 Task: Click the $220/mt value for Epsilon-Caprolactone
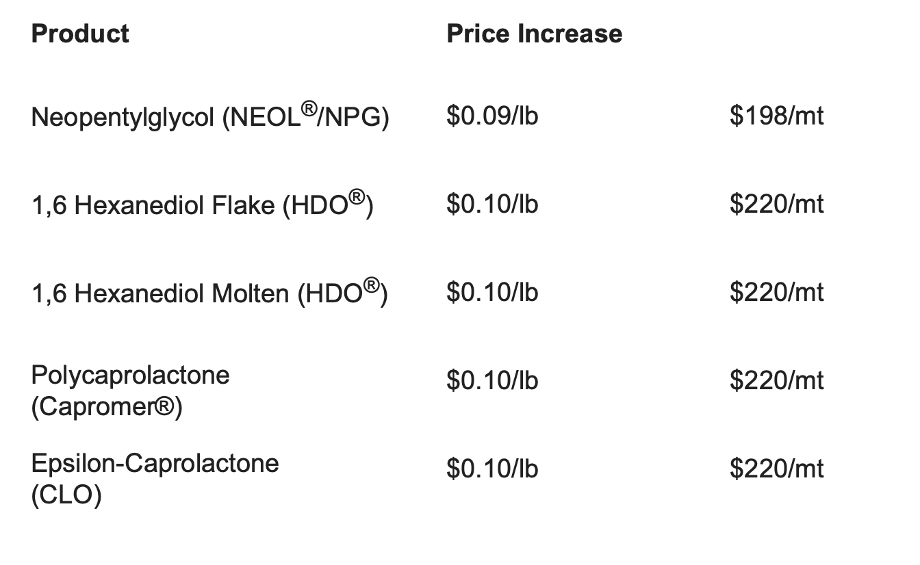tap(776, 469)
